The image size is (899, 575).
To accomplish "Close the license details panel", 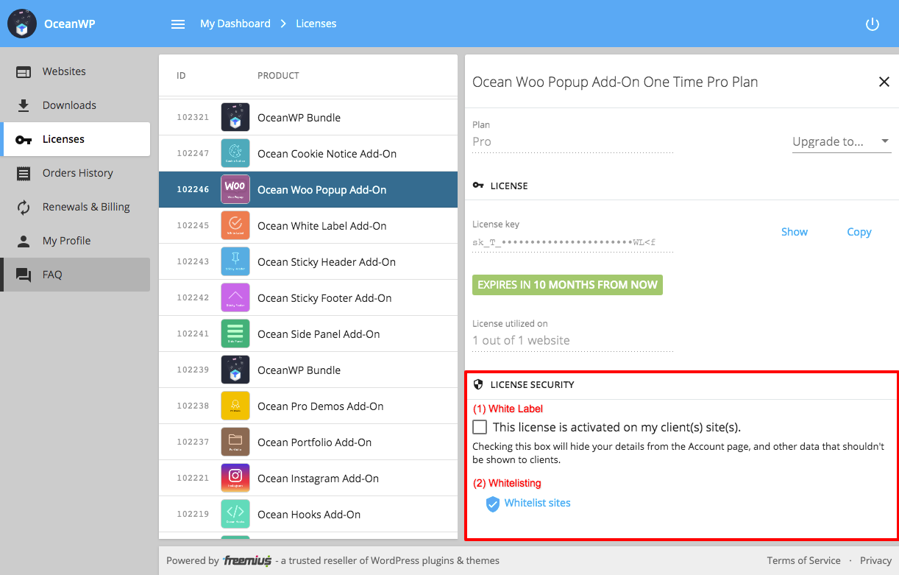I will [x=884, y=82].
